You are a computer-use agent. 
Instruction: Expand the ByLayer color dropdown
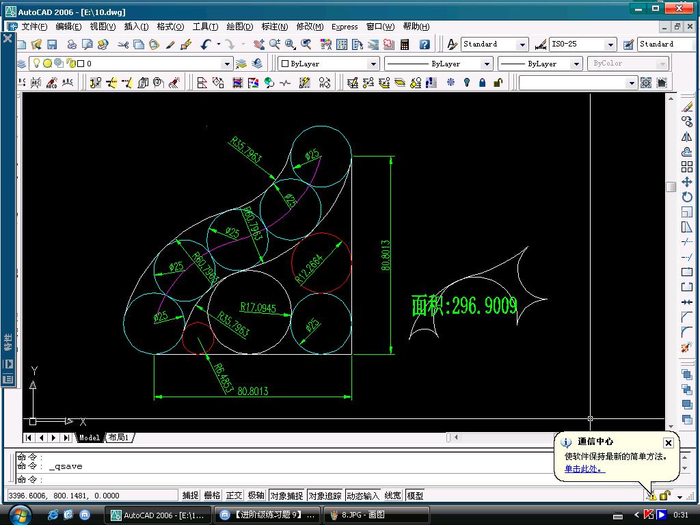click(373, 64)
